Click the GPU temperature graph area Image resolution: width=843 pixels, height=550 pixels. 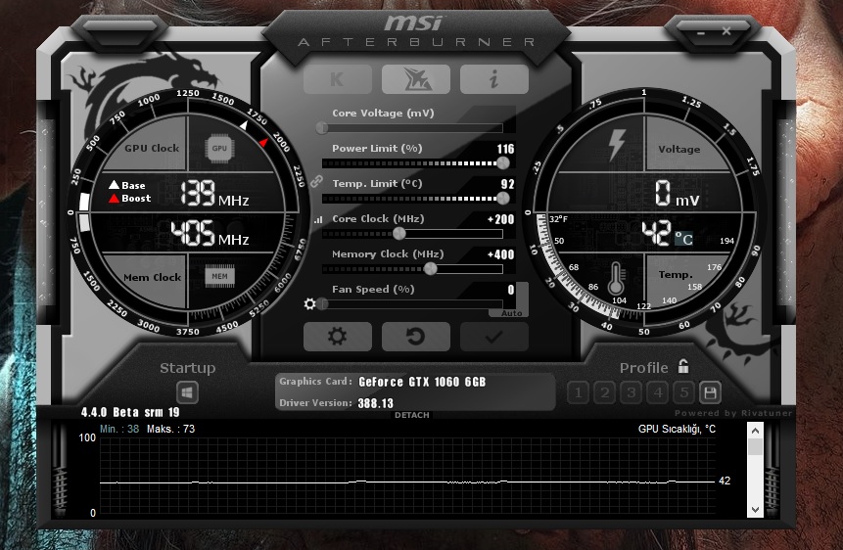pos(407,476)
